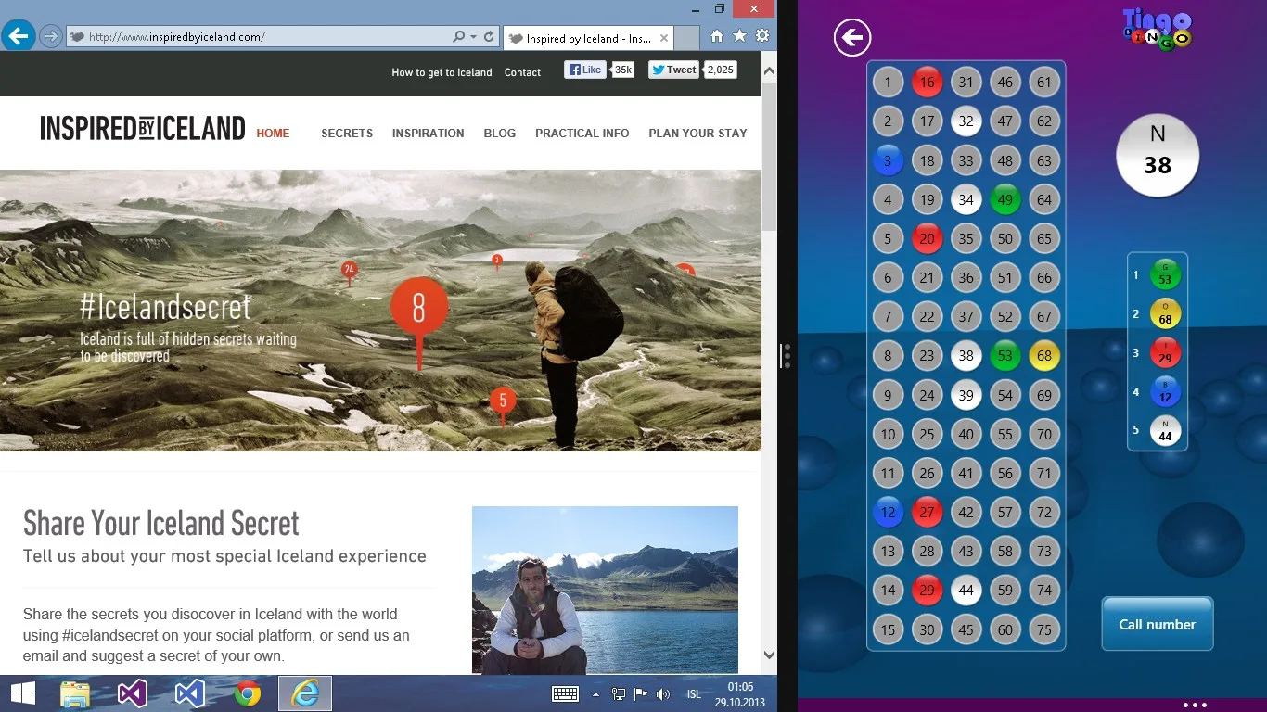
Task: Select the Inspired by Iceland browser tab
Action: [589, 38]
